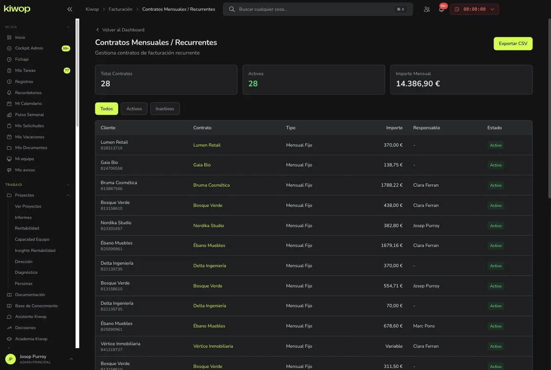The width and height of the screenshot is (551, 370).
Task: Open Rentabilidad under Proyectos
Action: [x=27, y=228]
